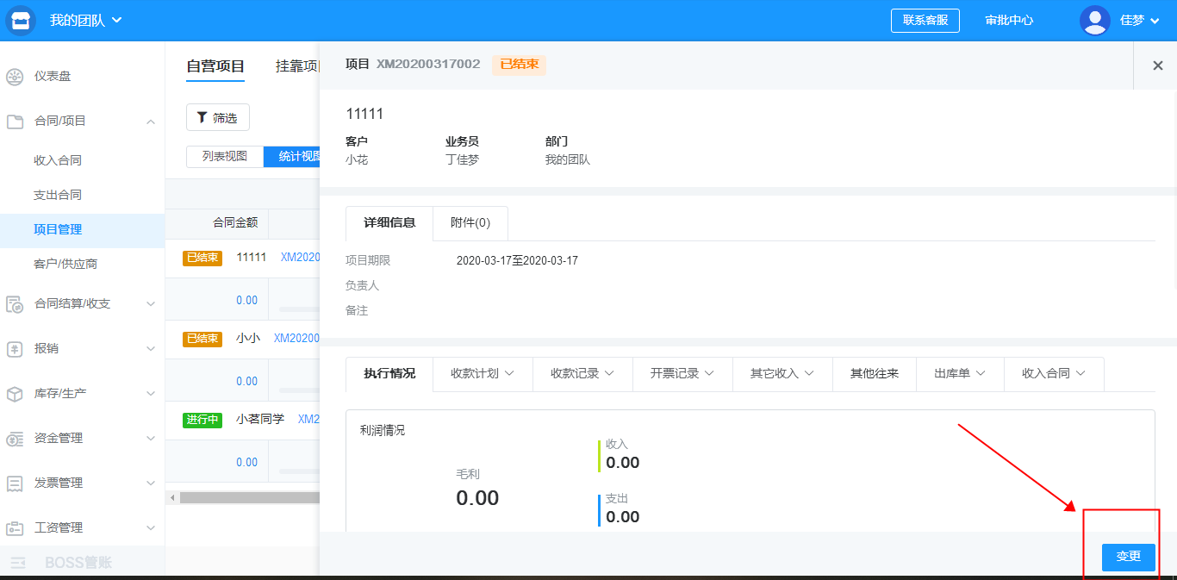This screenshot has width=1177, height=580.
Task: Close the project detail panel
Action: tap(1158, 65)
